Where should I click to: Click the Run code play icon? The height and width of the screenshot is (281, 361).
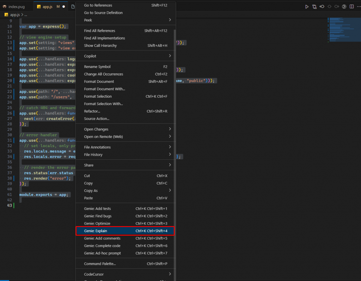pyautogui.click(x=307, y=6)
